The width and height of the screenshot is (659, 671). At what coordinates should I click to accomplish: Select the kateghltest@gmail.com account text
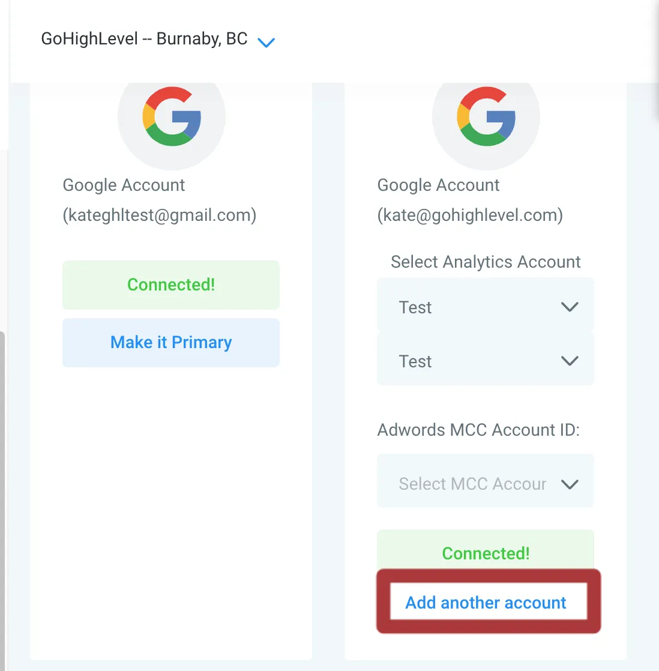(x=159, y=215)
